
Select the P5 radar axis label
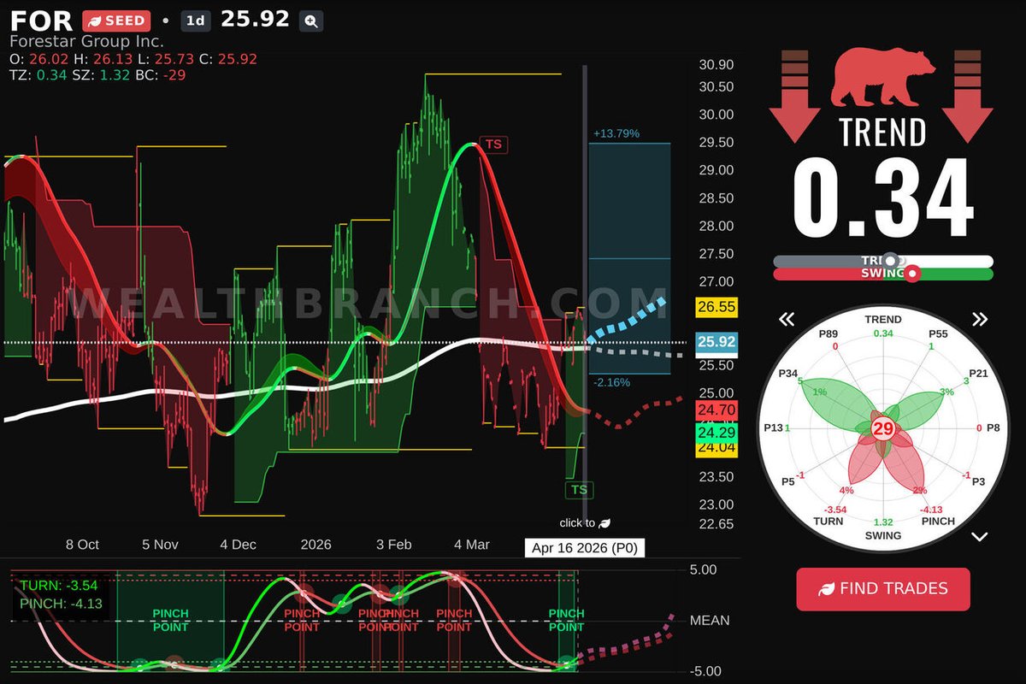tap(787, 482)
